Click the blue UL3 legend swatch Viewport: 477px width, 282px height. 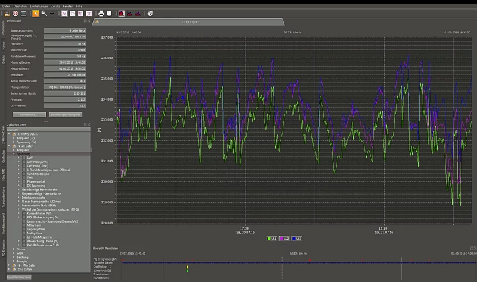click(294, 239)
